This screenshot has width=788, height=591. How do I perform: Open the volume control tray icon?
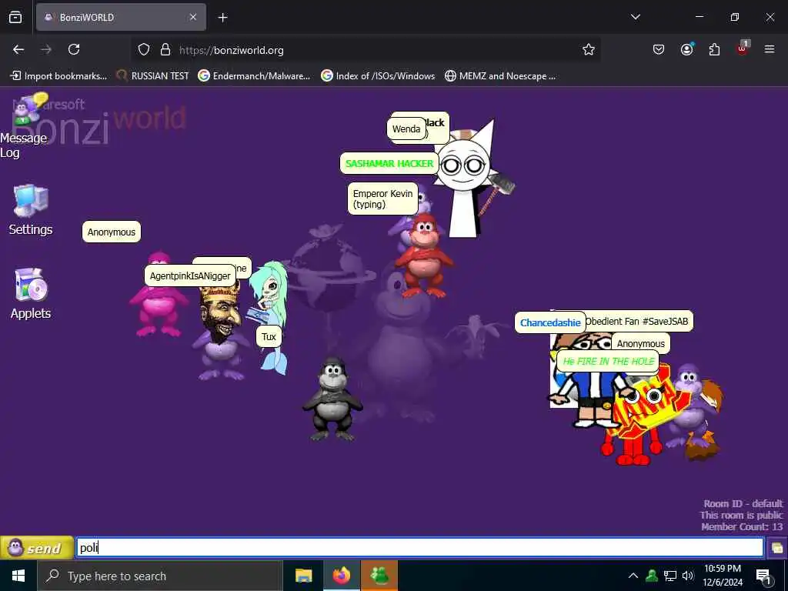(x=688, y=576)
